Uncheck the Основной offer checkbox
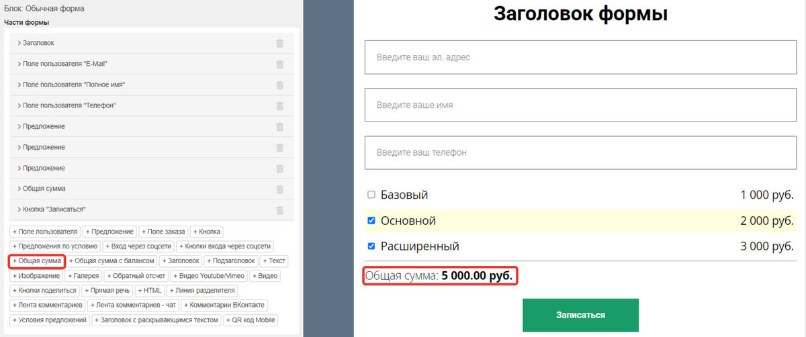Viewport: 806px width, 337px height. coord(371,220)
